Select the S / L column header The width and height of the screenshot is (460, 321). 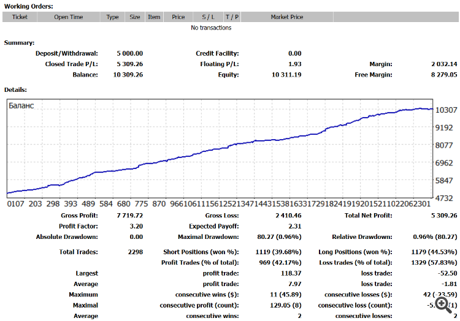pos(208,17)
